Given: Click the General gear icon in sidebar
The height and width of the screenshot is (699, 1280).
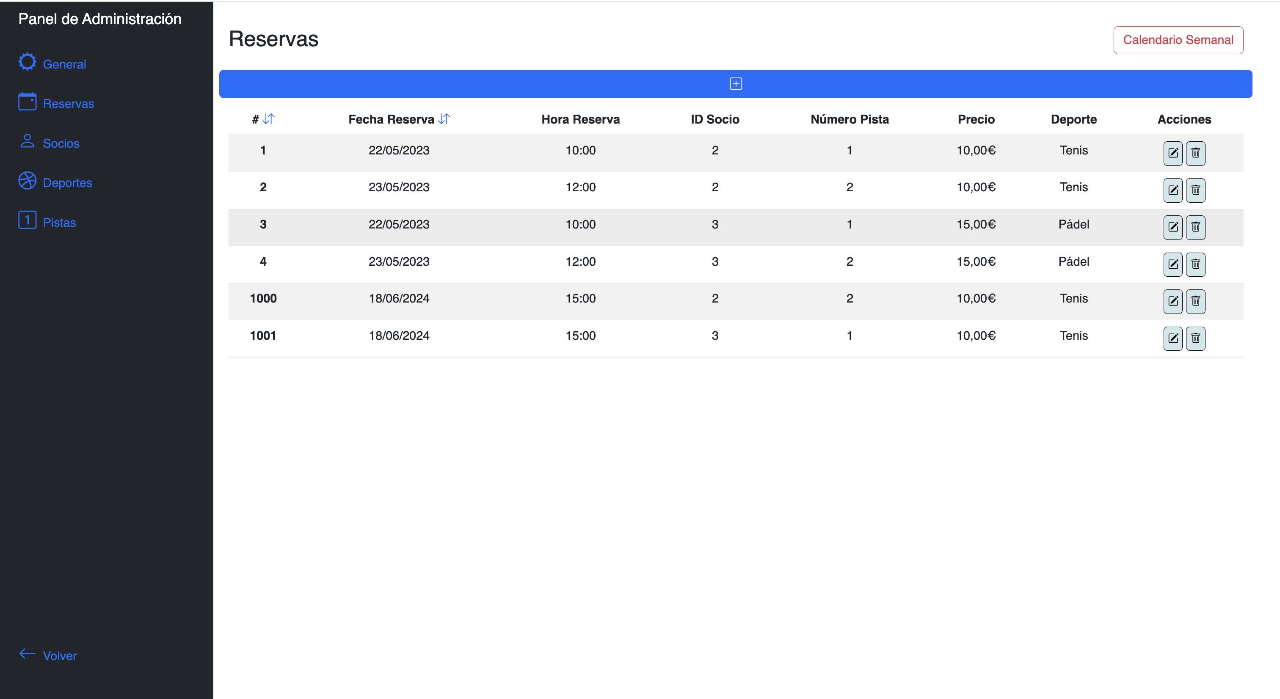Looking at the screenshot, I should (x=28, y=62).
